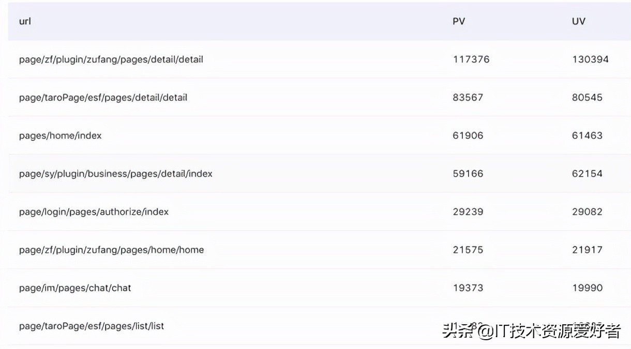Select the page/zf/plugin/zufang/pages/home/home url
Screen dimensions: 631x349
tap(111, 250)
